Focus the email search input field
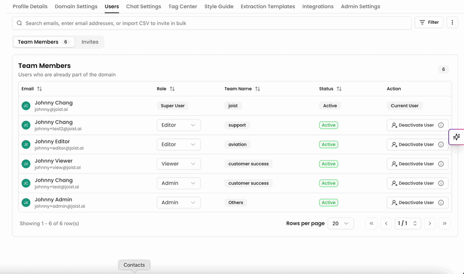The width and height of the screenshot is (464, 274). pyautogui.click(x=212, y=23)
